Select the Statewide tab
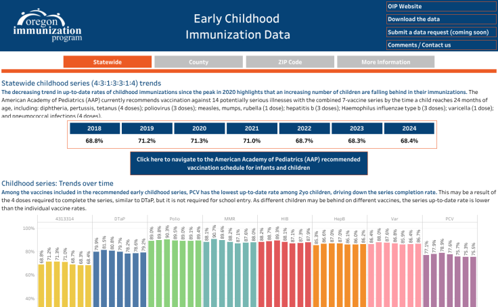Viewport: 498px width, 307px height. pyautogui.click(x=107, y=62)
